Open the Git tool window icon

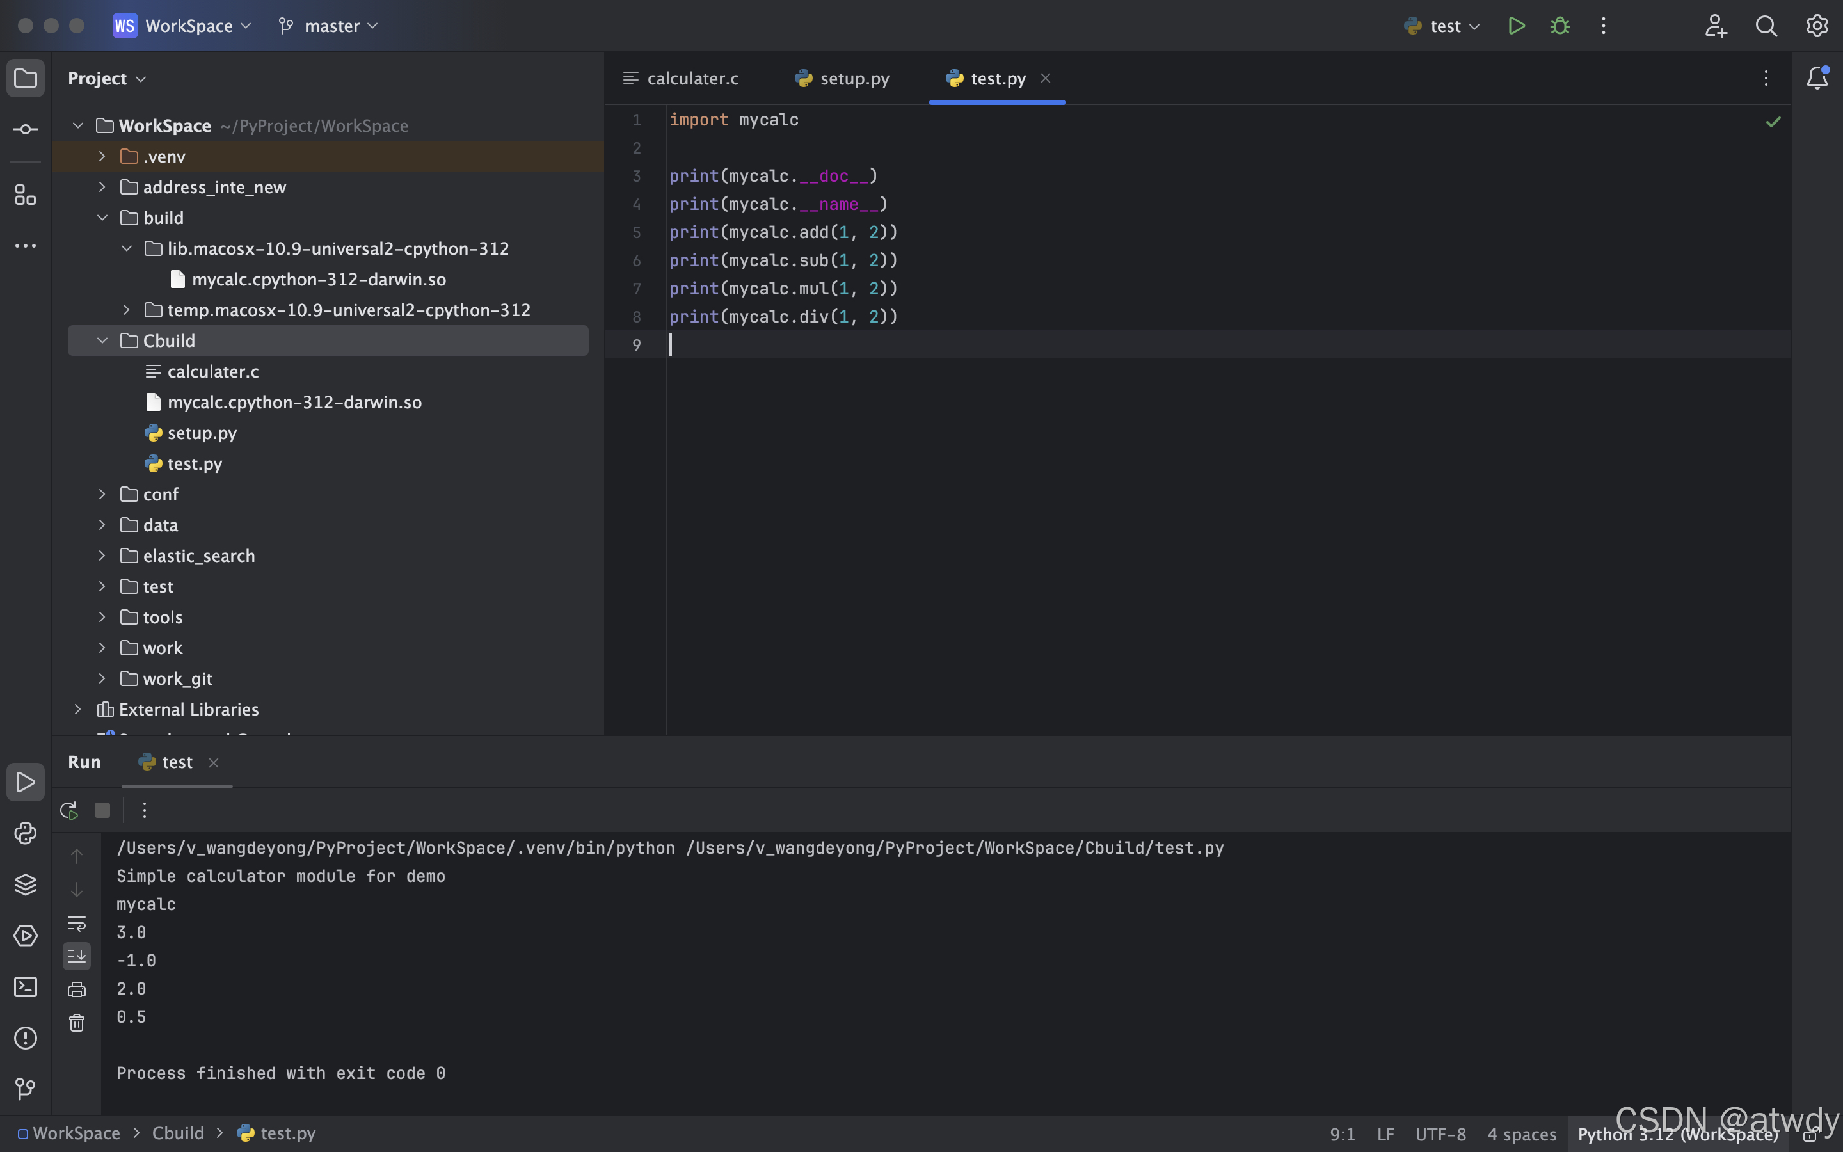point(25,1089)
